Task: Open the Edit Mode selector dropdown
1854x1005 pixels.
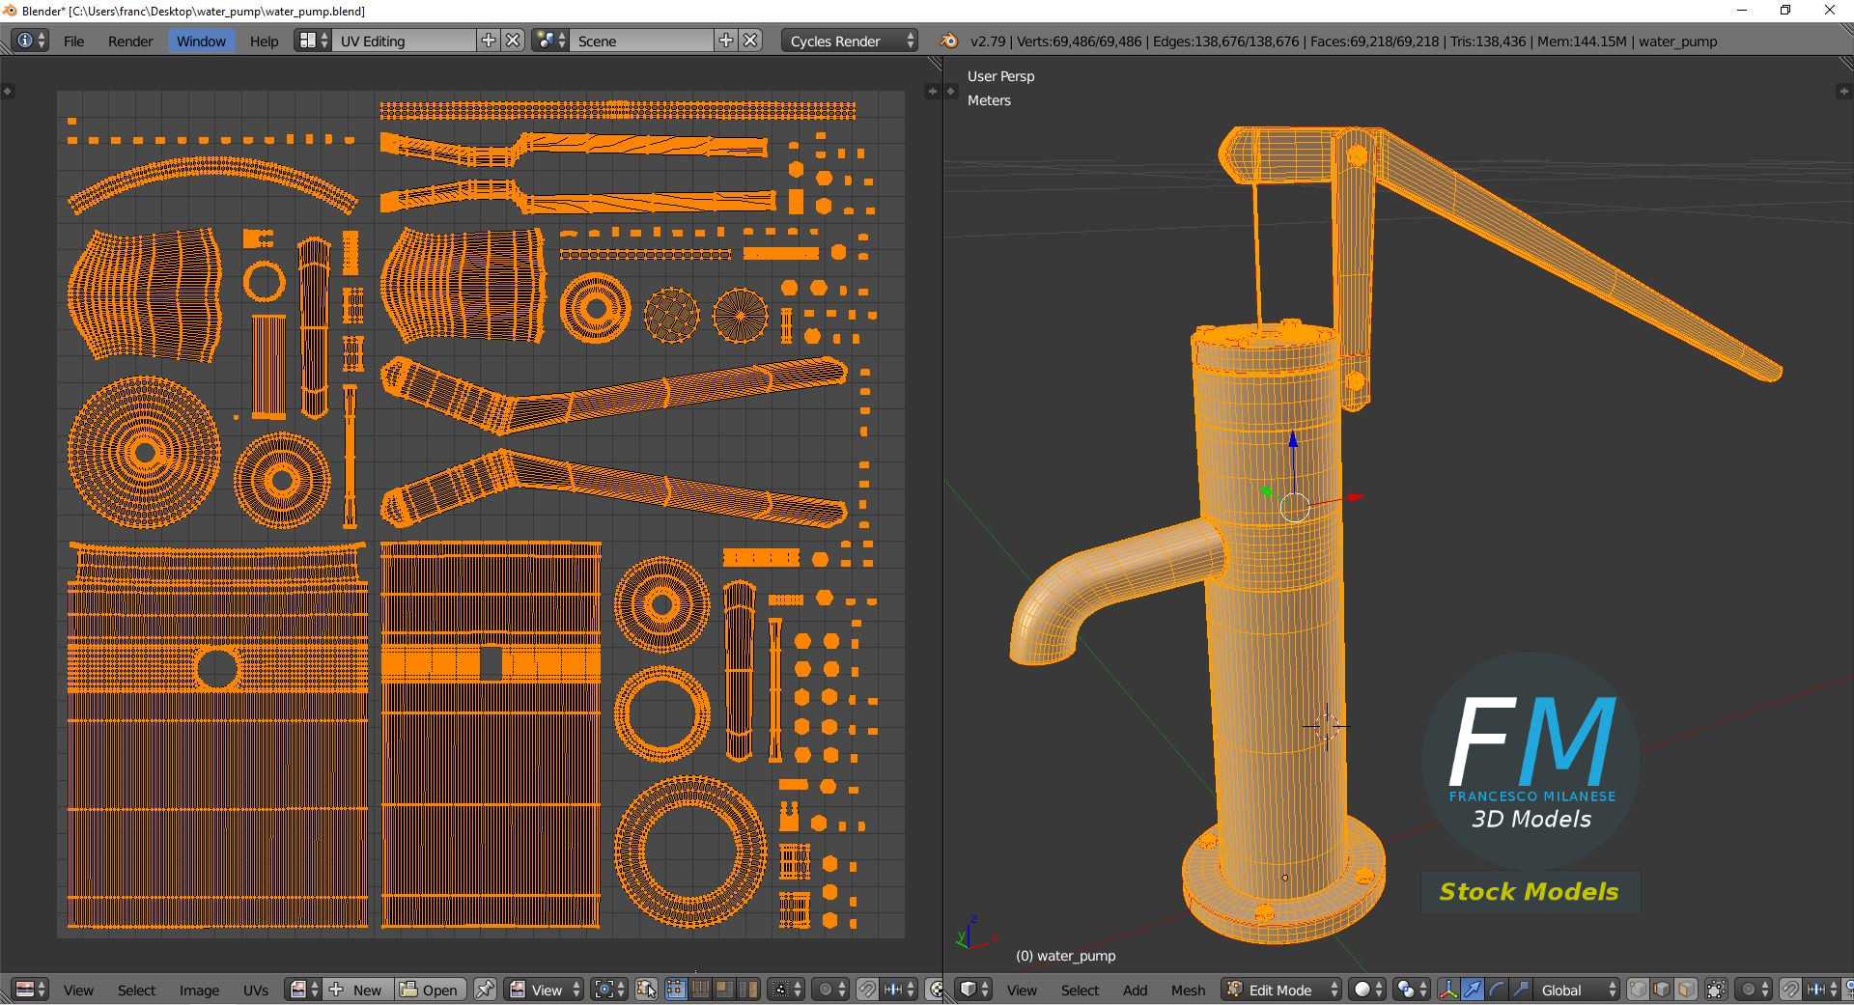Action: [1282, 990]
